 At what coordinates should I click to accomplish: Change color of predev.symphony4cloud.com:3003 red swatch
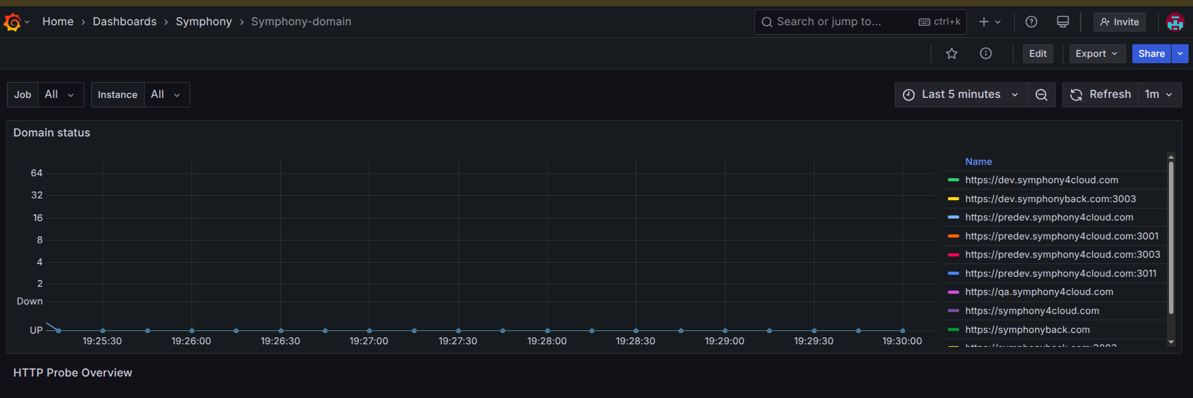954,255
